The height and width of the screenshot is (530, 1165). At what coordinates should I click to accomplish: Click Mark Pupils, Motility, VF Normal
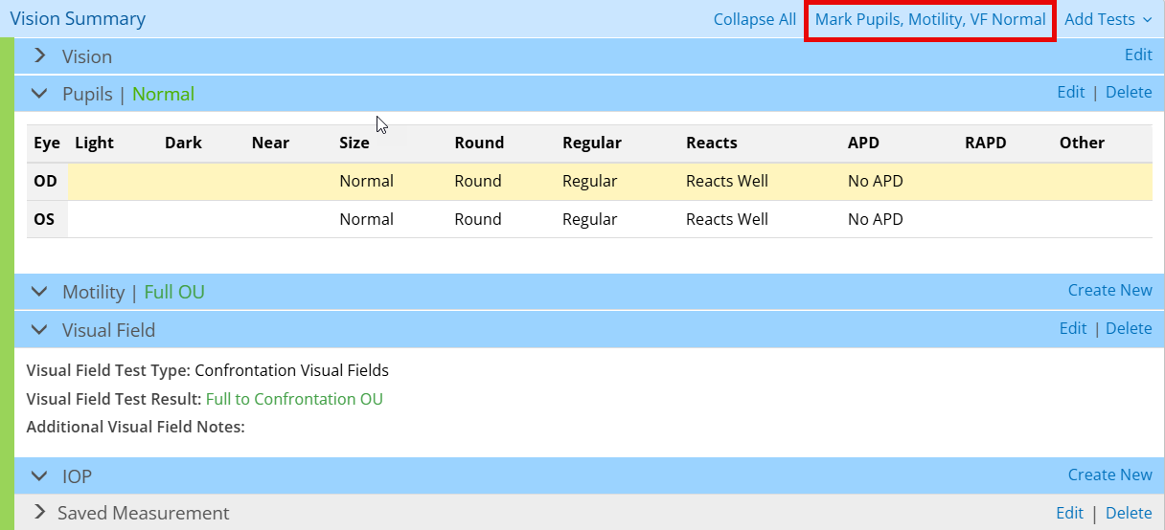pos(929,19)
